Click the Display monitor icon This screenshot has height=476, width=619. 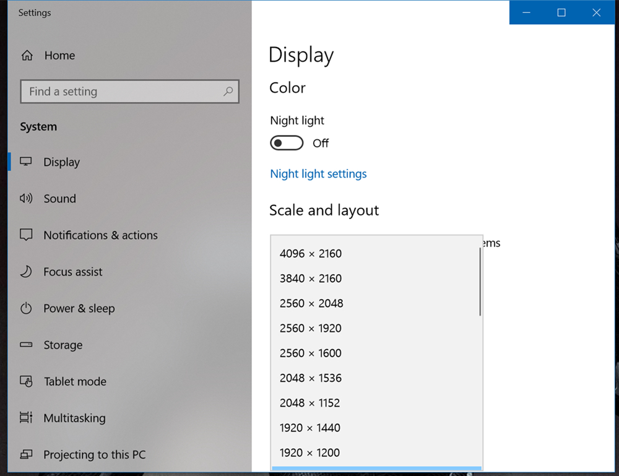pos(26,162)
